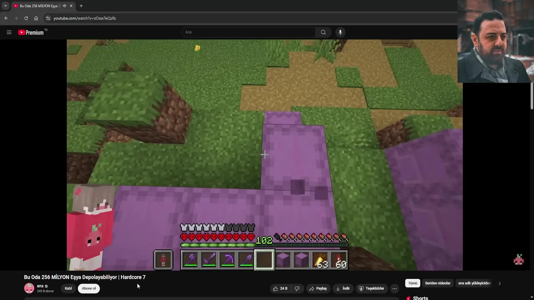
Task: Click the webcam overlay of the man
Action: click(496, 41)
